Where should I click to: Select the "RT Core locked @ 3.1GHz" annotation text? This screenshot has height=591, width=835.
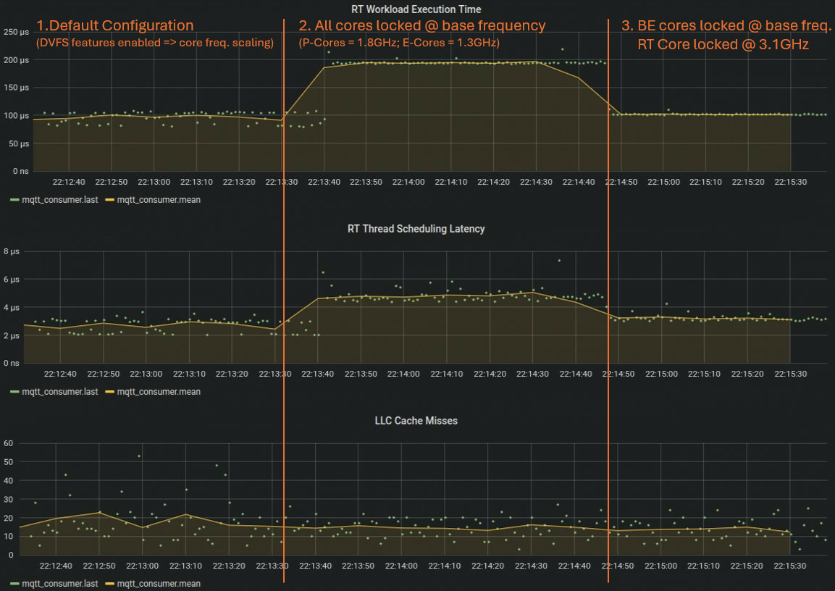(x=723, y=44)
